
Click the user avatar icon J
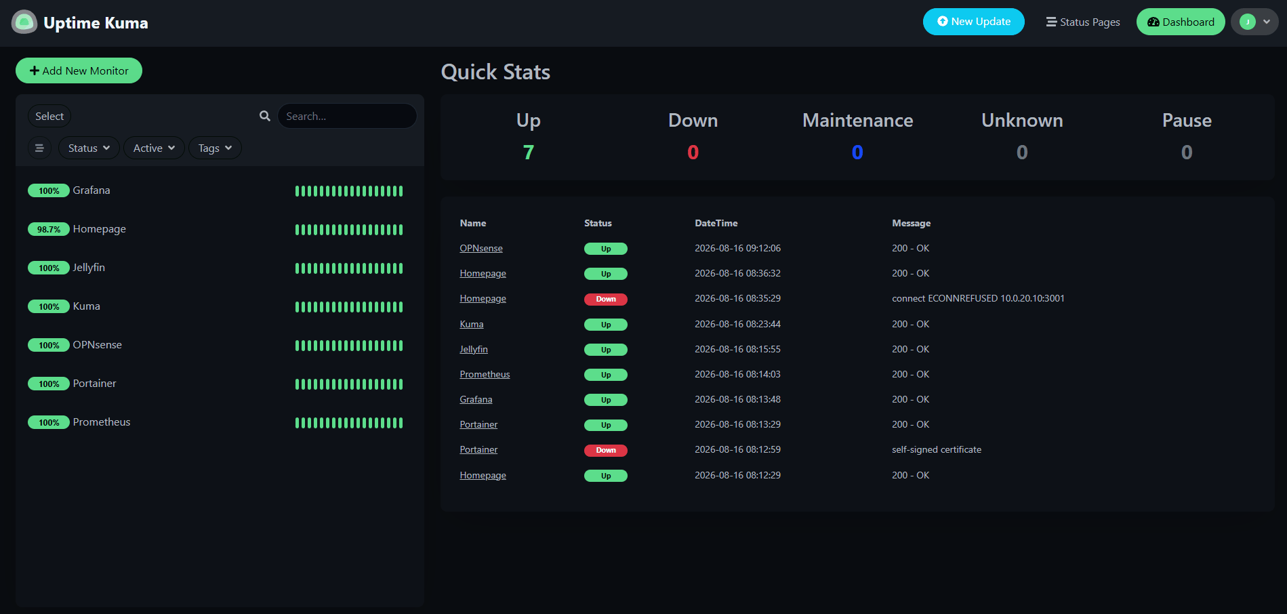pos(1247,22)
